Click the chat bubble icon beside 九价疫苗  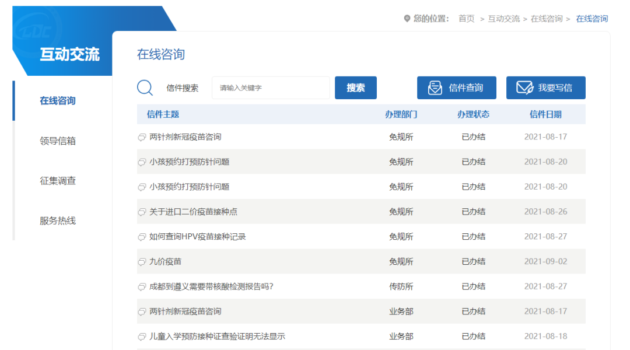pyautogui.click(x=142, y=262)
